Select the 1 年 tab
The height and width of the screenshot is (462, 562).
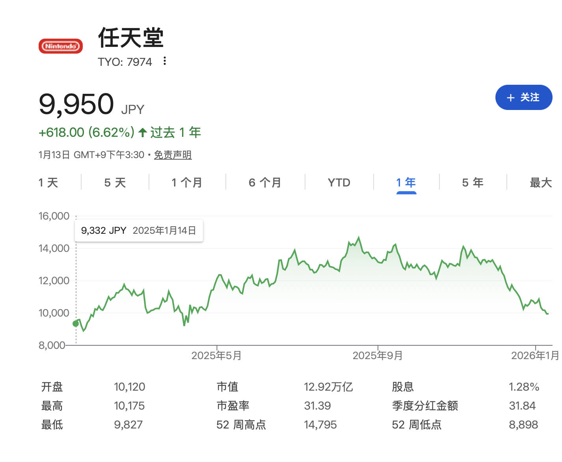tap(406, 183)
